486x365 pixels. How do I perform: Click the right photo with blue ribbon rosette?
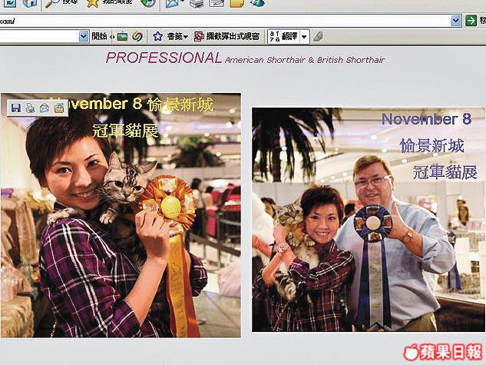(x=367, y=223)
